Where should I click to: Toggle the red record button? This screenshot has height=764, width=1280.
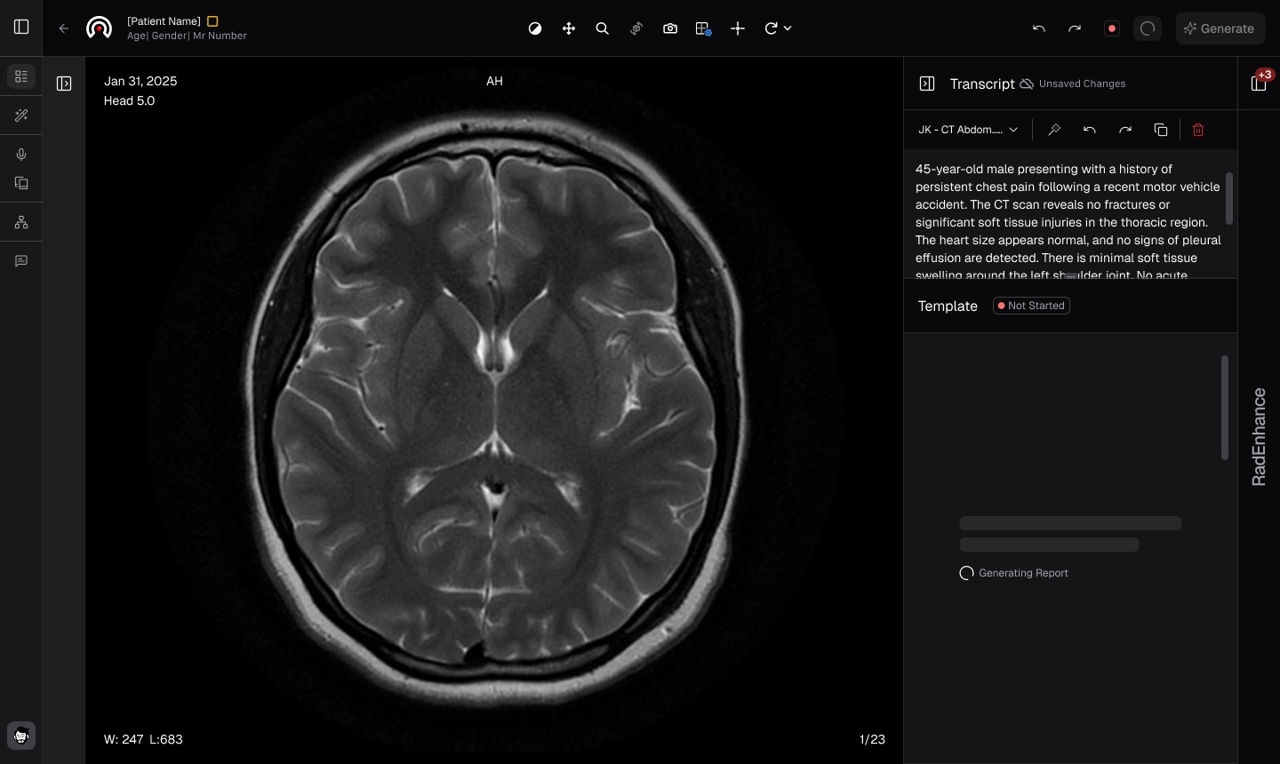point(1112,28)
